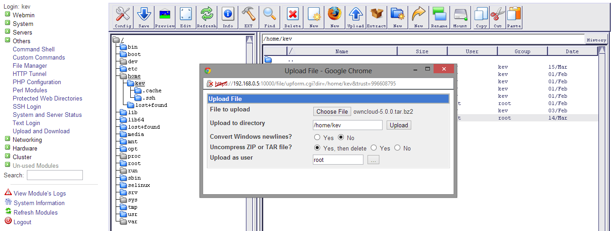Screen dimensions: 613x231
Task: Click the System Information house icon
Action: (x=8, y=202)
